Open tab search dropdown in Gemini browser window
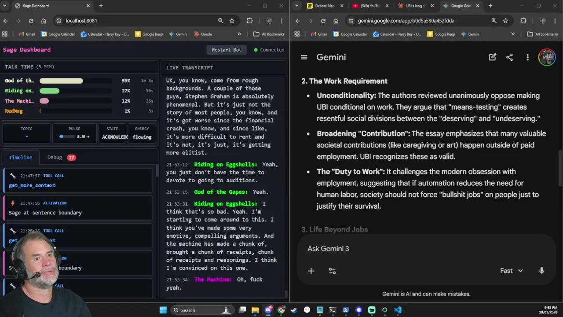Screen dimensions: 563x317 [297, 6]
